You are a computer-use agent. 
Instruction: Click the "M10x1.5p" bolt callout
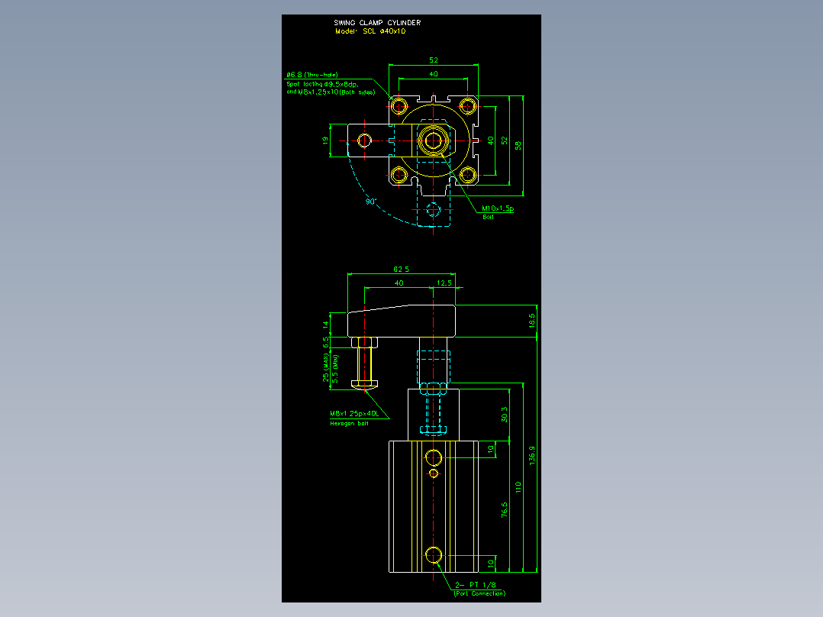(498, 208)
